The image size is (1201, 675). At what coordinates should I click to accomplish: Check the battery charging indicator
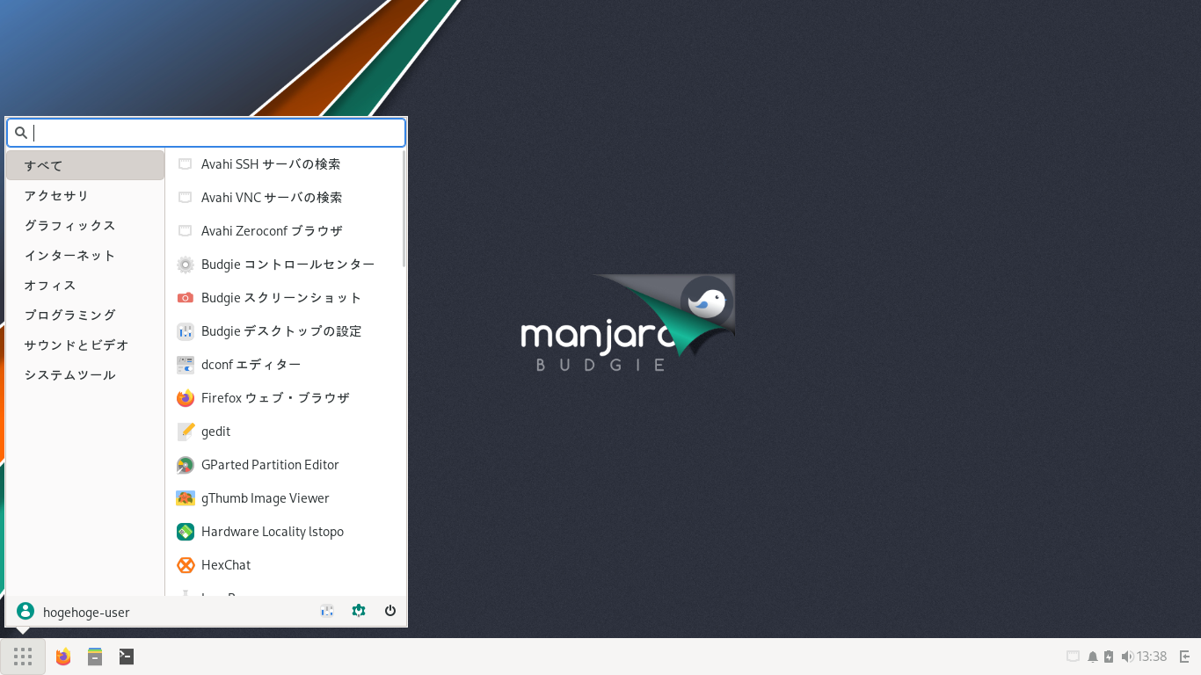(x=1109, y=657)
